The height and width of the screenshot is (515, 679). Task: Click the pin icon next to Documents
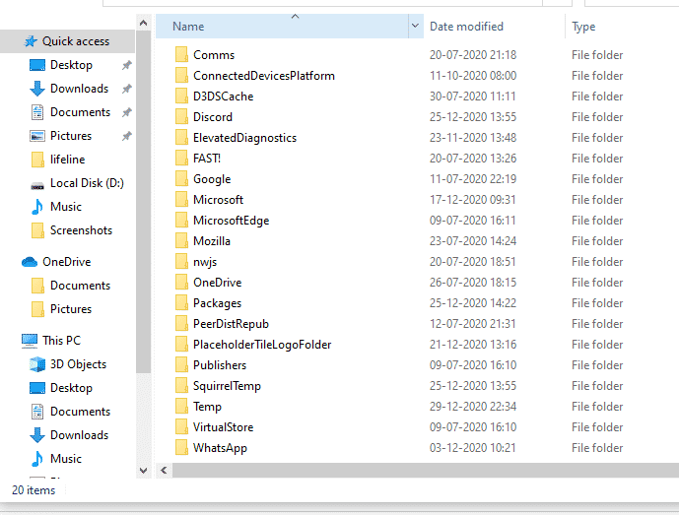click(126, 112)
